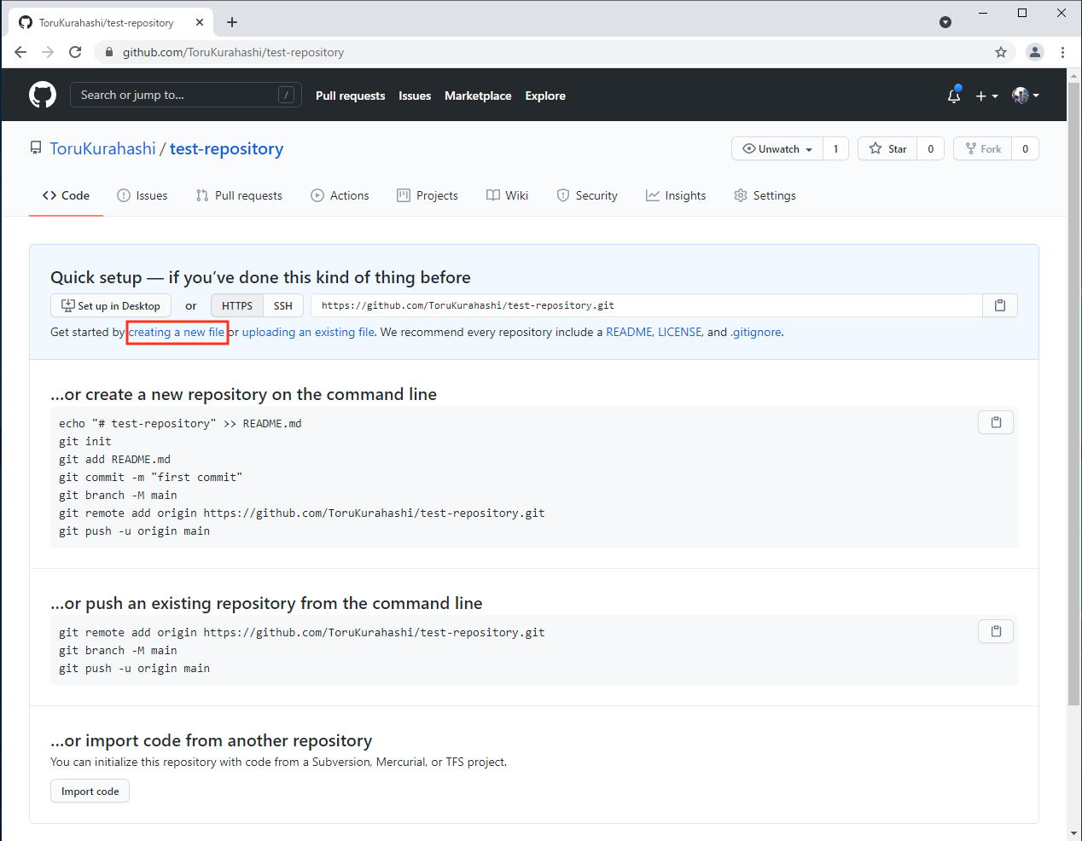Open a new browser tab
This screenshot has height=841, width=1082.
(232, 22)
